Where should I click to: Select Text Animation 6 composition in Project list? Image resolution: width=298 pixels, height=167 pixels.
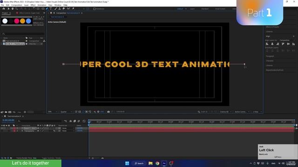coord(13,41)
